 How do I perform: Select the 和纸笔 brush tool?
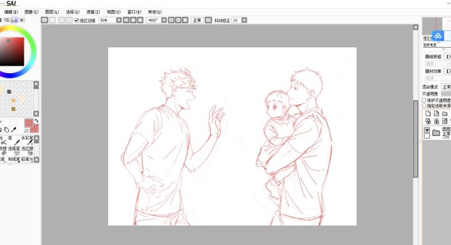[x=14, y=159]
